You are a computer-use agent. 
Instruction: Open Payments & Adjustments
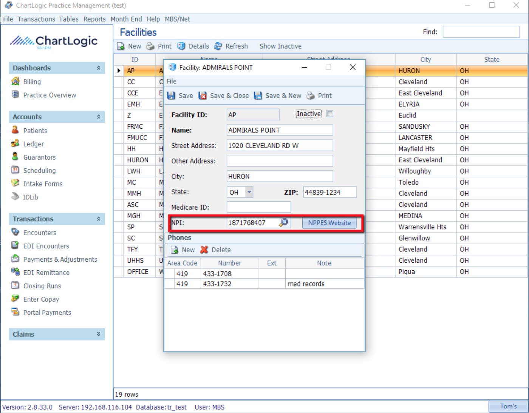(60, 259)
